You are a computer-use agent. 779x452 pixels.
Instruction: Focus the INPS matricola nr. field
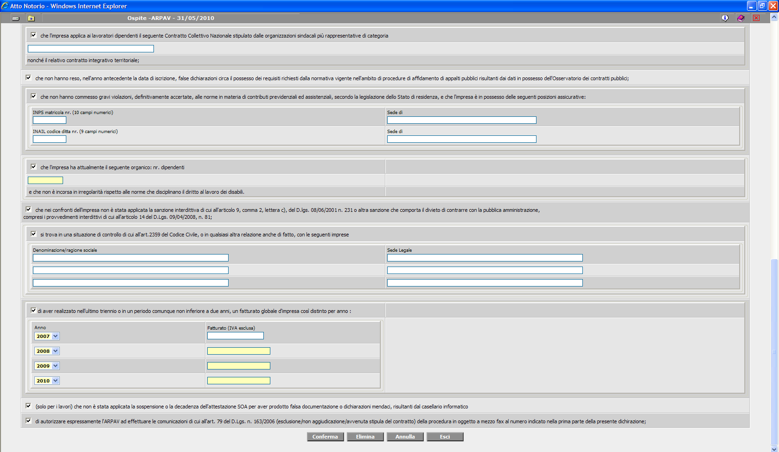tap(50, 120)
